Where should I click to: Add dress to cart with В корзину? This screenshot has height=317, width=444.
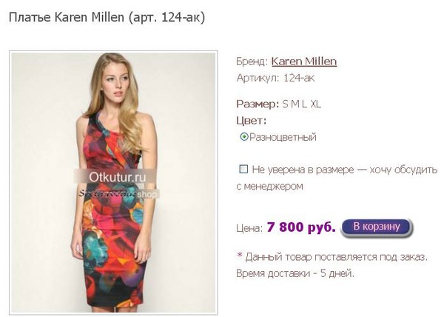tap(377, 227)
